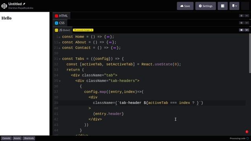Click the pencil icon to edit pen title

pyautogui.click(x=24, y=4)
